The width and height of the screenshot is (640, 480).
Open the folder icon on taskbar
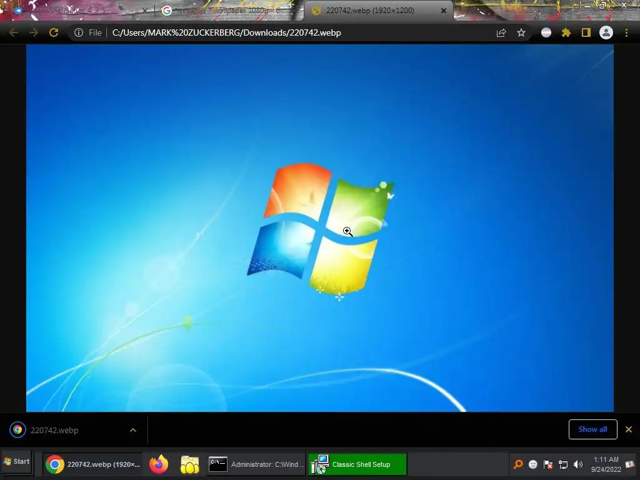[190, 464]
